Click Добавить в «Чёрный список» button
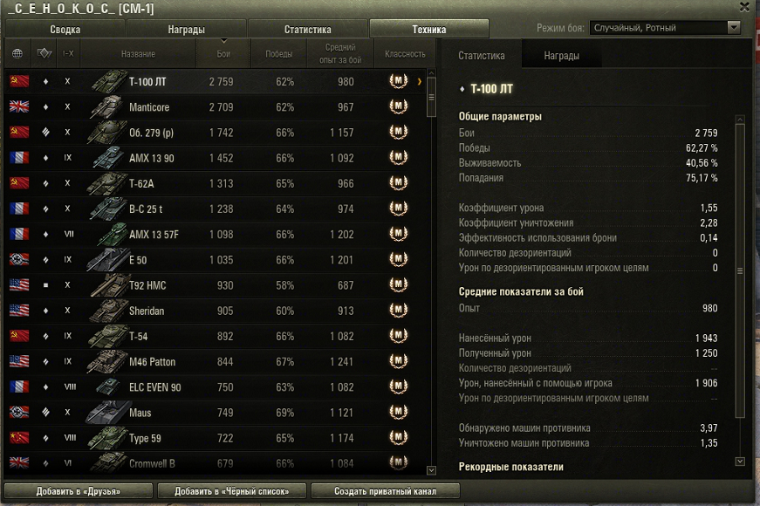This screenshot has width=760, height=506. pos(232,491)
